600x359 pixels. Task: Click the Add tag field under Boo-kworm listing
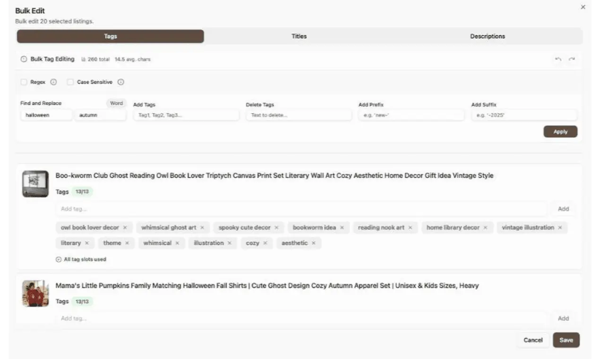pyautogui.click(x=301, y=209)
